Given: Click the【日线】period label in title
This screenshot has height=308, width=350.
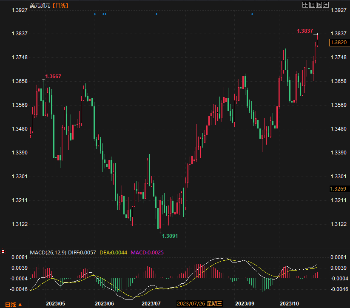Looking at the screenshot, I should tap(60, 5).
